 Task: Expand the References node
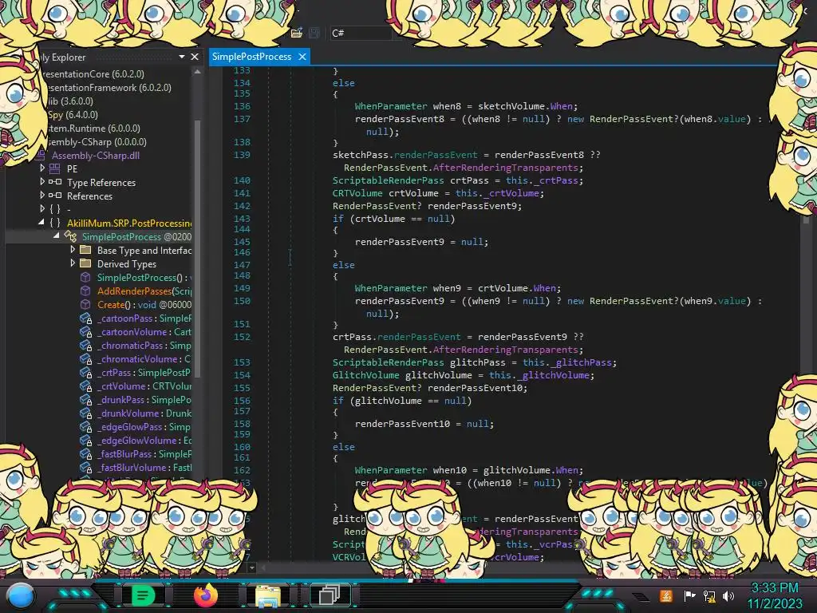(x=42, y=195)
